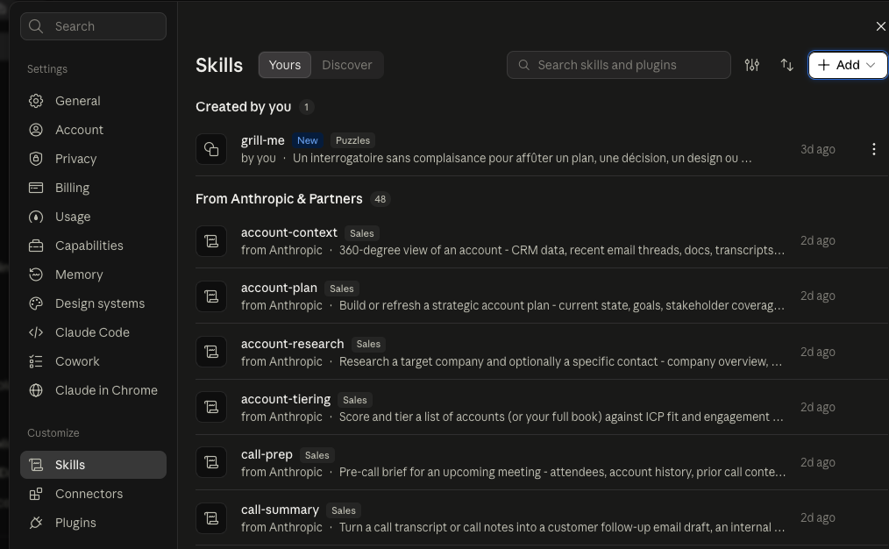Image resolution: width=889 pixels, height=549 pixels.
Task: Click the Puzzles tag on grill-me
Action: coord(352,140)
